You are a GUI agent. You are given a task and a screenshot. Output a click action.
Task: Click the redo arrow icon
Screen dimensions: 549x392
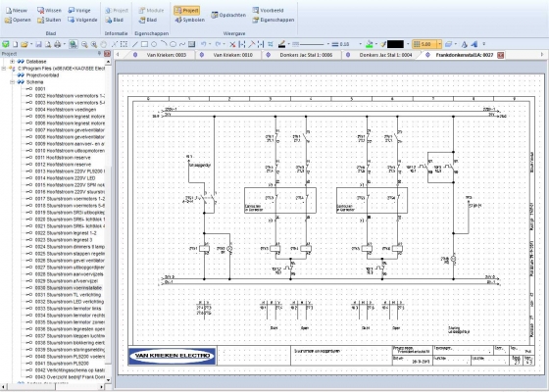click(x=218, y=44)
